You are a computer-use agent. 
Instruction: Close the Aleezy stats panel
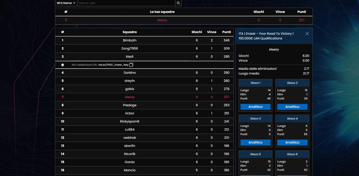tap(307, 34)
